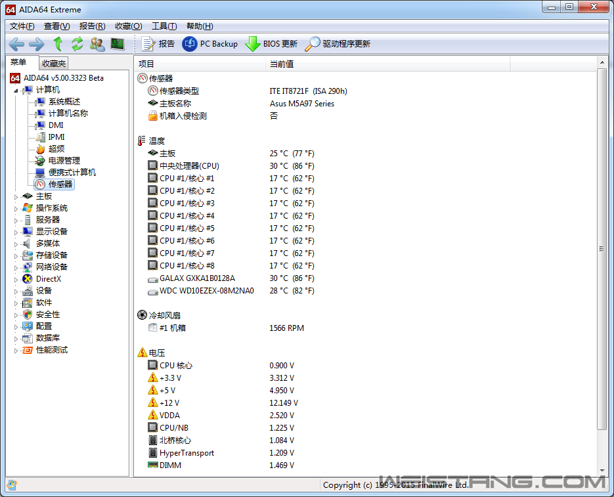Viewport: 614px width, 497px height.
Task: Open the users management toolbar icon
Action: point(97,44)
